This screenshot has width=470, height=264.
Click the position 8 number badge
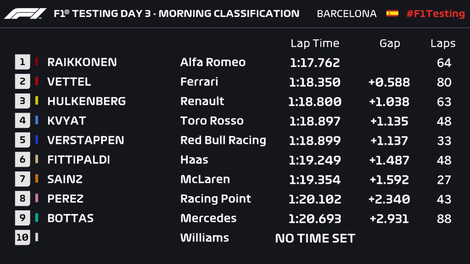click(22, 199)
